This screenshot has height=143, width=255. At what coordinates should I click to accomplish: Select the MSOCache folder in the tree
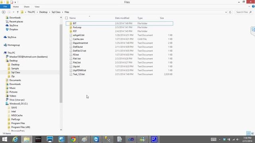[x=17, y=116]
